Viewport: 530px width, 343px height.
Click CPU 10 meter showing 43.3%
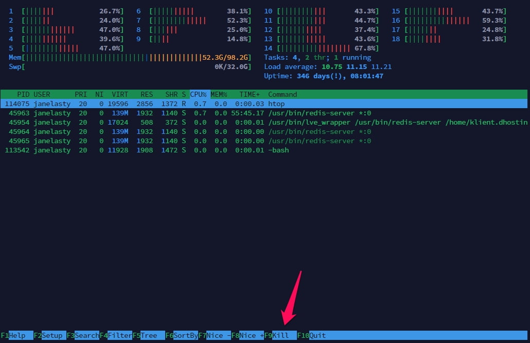[x=322, y=11]
